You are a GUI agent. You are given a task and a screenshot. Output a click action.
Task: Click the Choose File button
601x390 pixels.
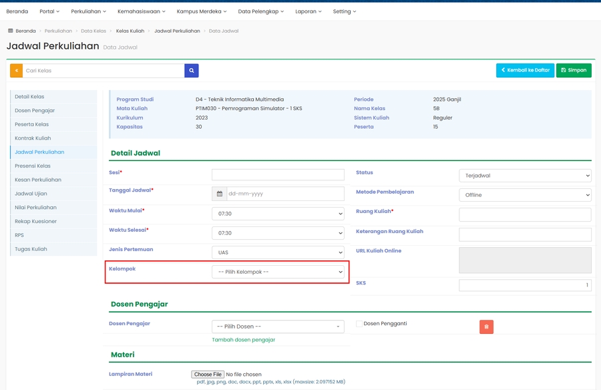tap(207, 374)
